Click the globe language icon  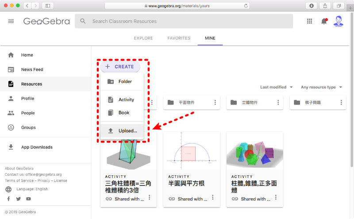(8, 189)
